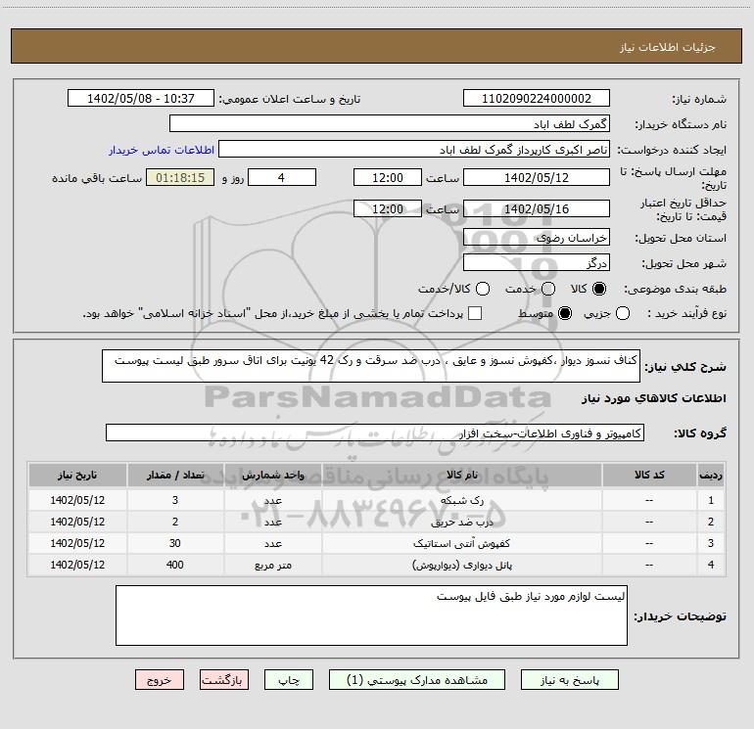
Task: Select the پانل دیواری (دیوارپوش) item cell
Action: point(461,566)
